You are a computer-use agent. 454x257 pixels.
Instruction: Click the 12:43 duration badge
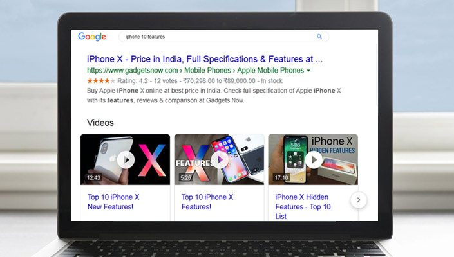click(93, 177)
